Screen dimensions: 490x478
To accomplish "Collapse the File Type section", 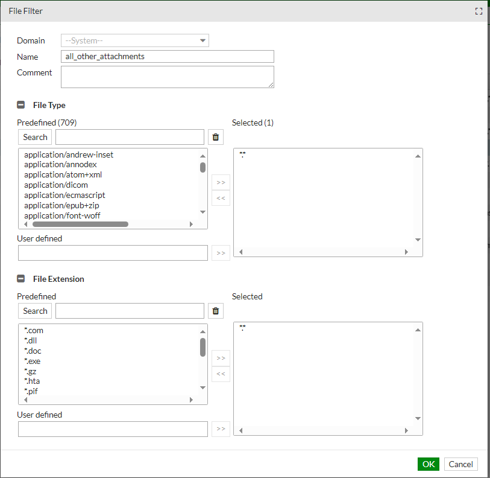I will [21, 105].
